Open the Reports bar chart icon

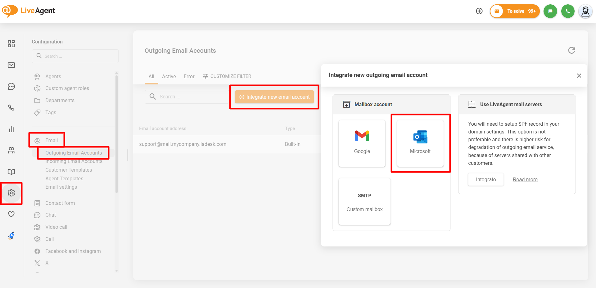(11, 129)
